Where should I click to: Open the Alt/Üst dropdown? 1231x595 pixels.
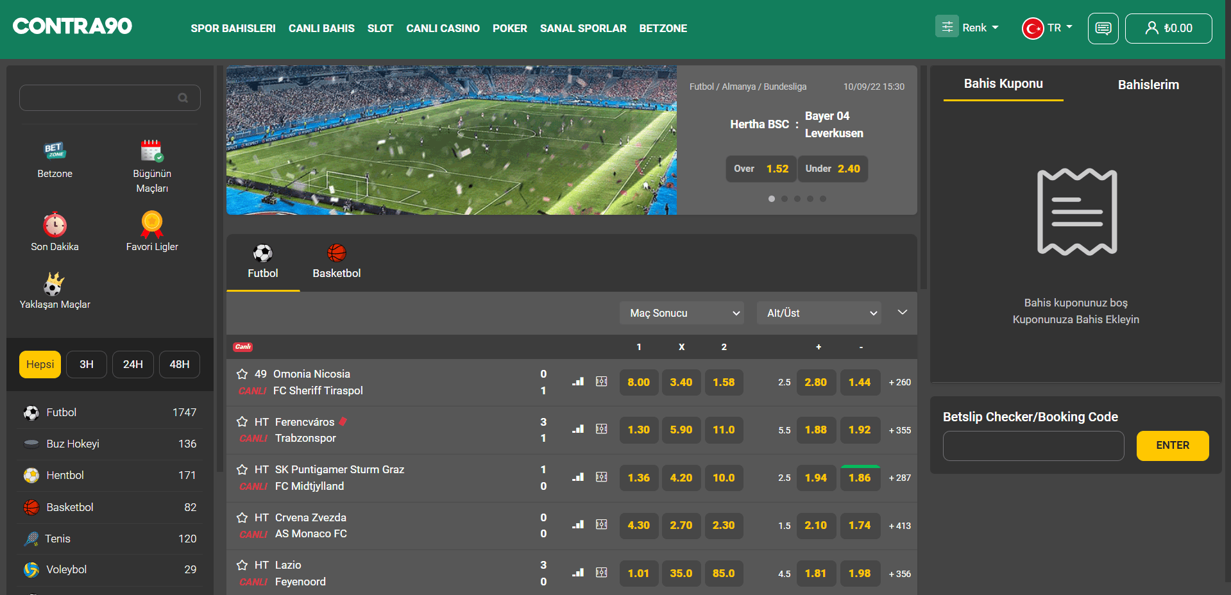click(819, 313)
